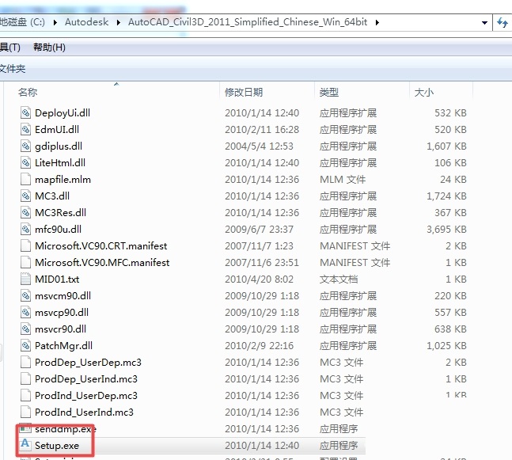Click the size value 1,724 KB
Viewport: 512px width, 460px height.
click(x=446, y=196)
